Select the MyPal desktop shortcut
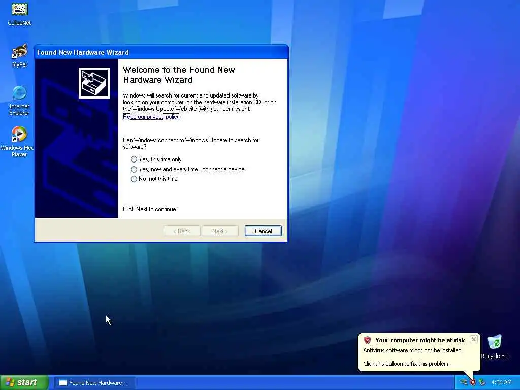Image resolution: width=520 pixels, height=390 pixels. pos(20,56)
